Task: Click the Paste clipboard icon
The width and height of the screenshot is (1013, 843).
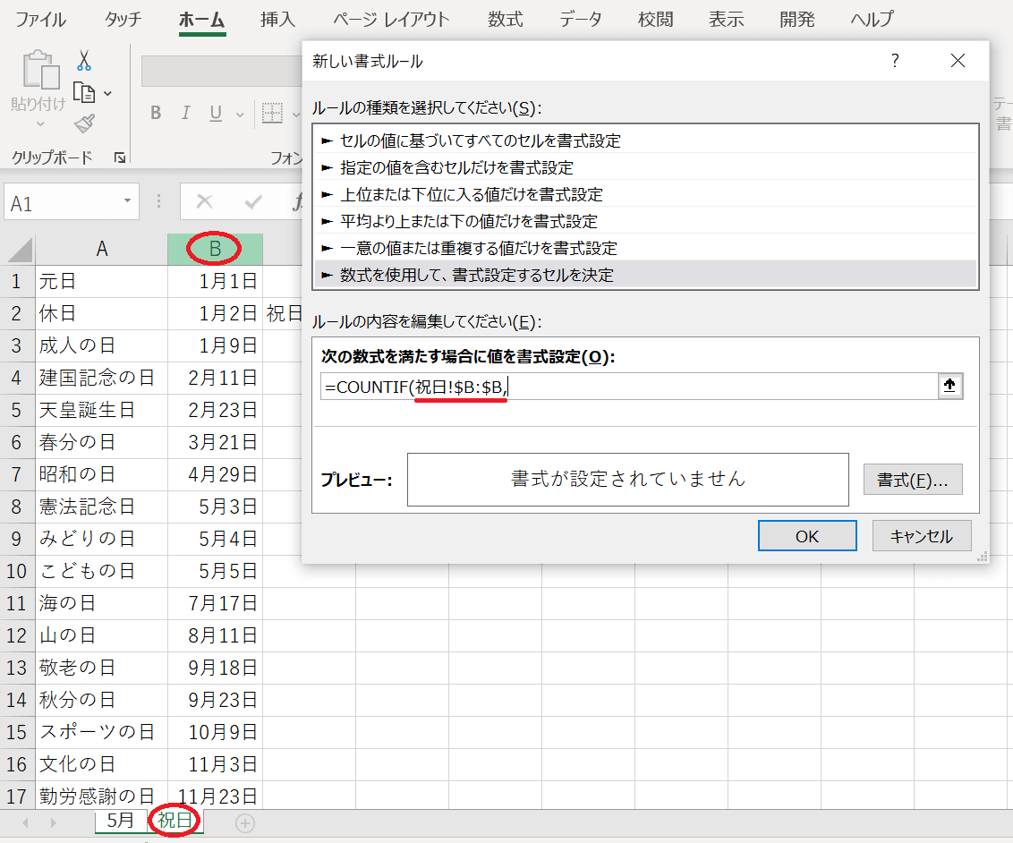Action: point(38,72)
